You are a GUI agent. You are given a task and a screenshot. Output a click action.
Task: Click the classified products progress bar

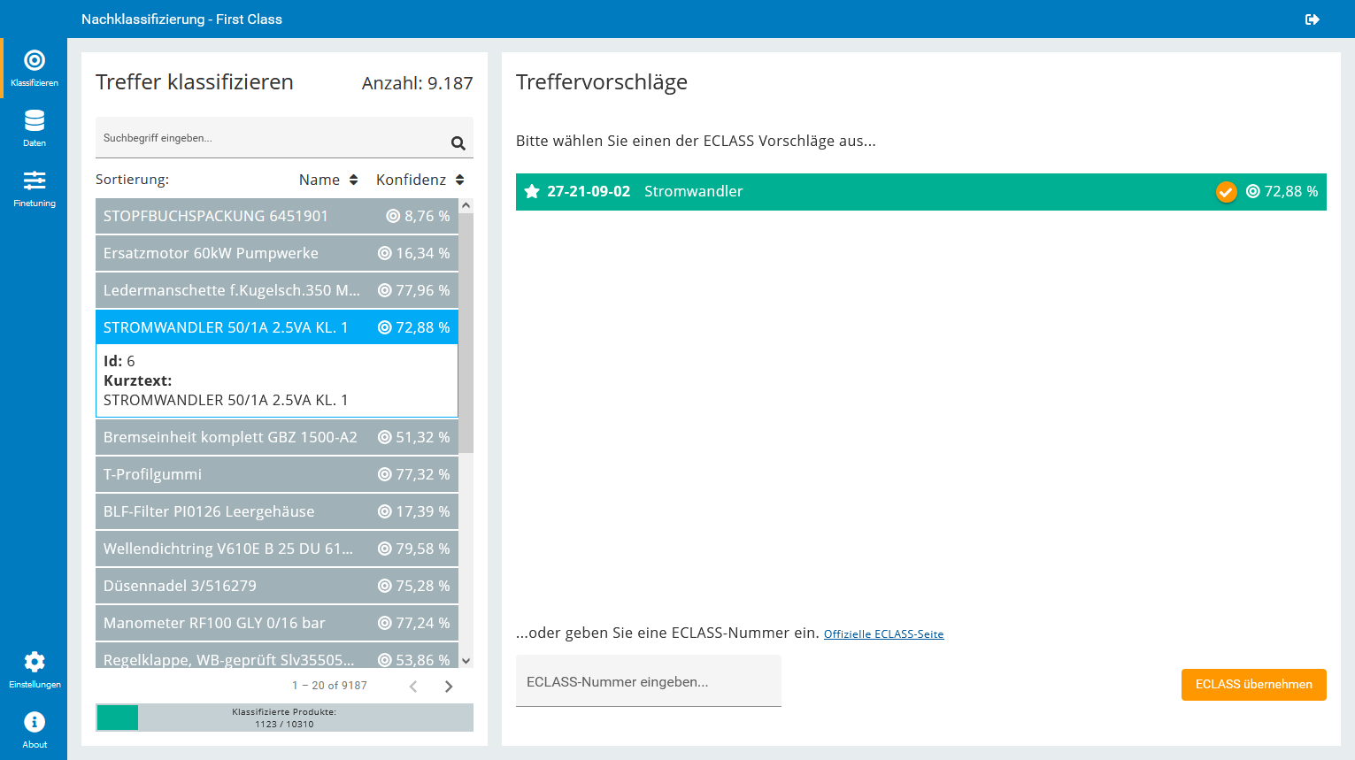point(284,718)
